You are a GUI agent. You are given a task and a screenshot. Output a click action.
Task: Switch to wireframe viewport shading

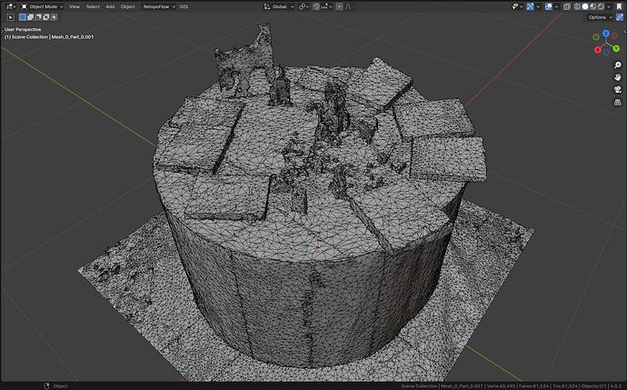[x=577, y=6]
